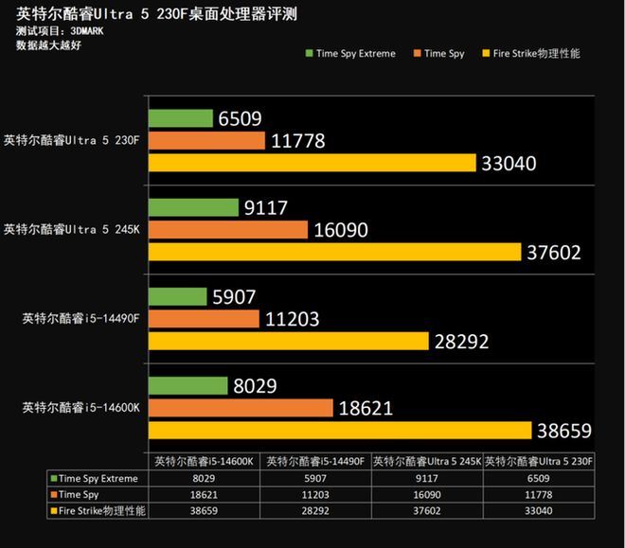Click the orange bar labeled 16090
Image resolution: width=625 pixels, height=548 pixels.
(228, 229)
